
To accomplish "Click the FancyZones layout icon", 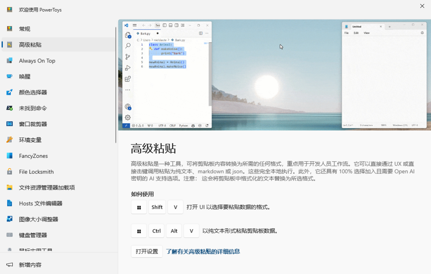I will pos(10,155).
